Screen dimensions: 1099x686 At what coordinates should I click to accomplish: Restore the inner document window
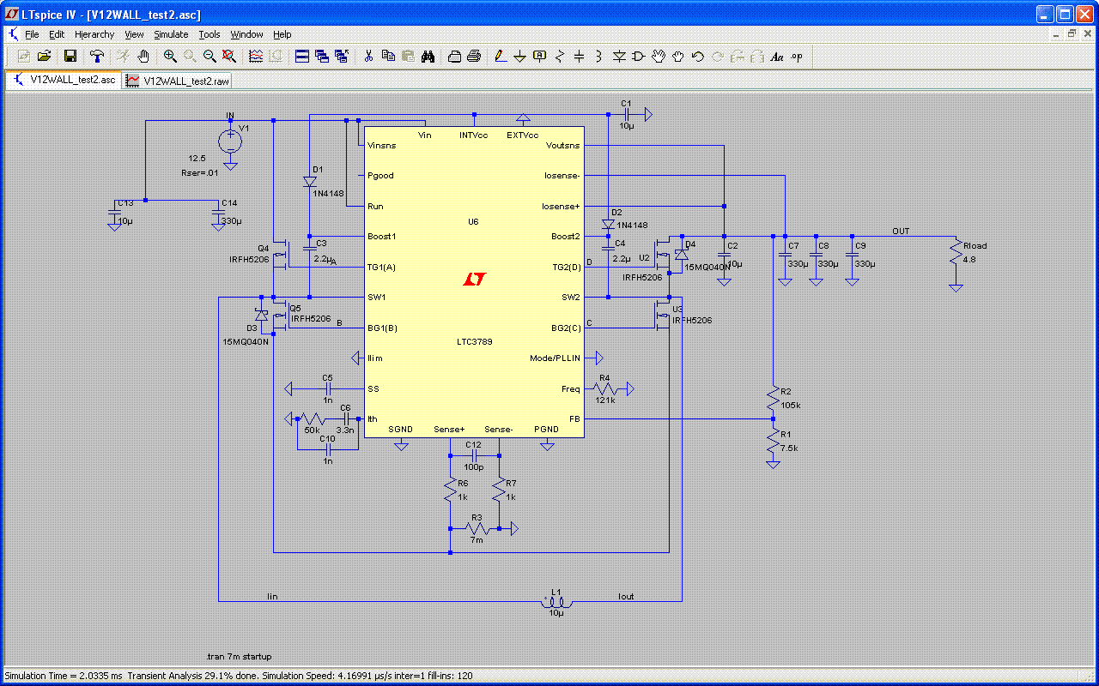[1072, 34]
